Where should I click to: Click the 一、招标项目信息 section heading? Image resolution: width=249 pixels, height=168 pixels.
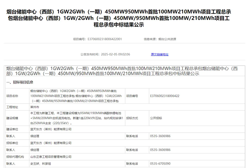[x=20, y=82]
